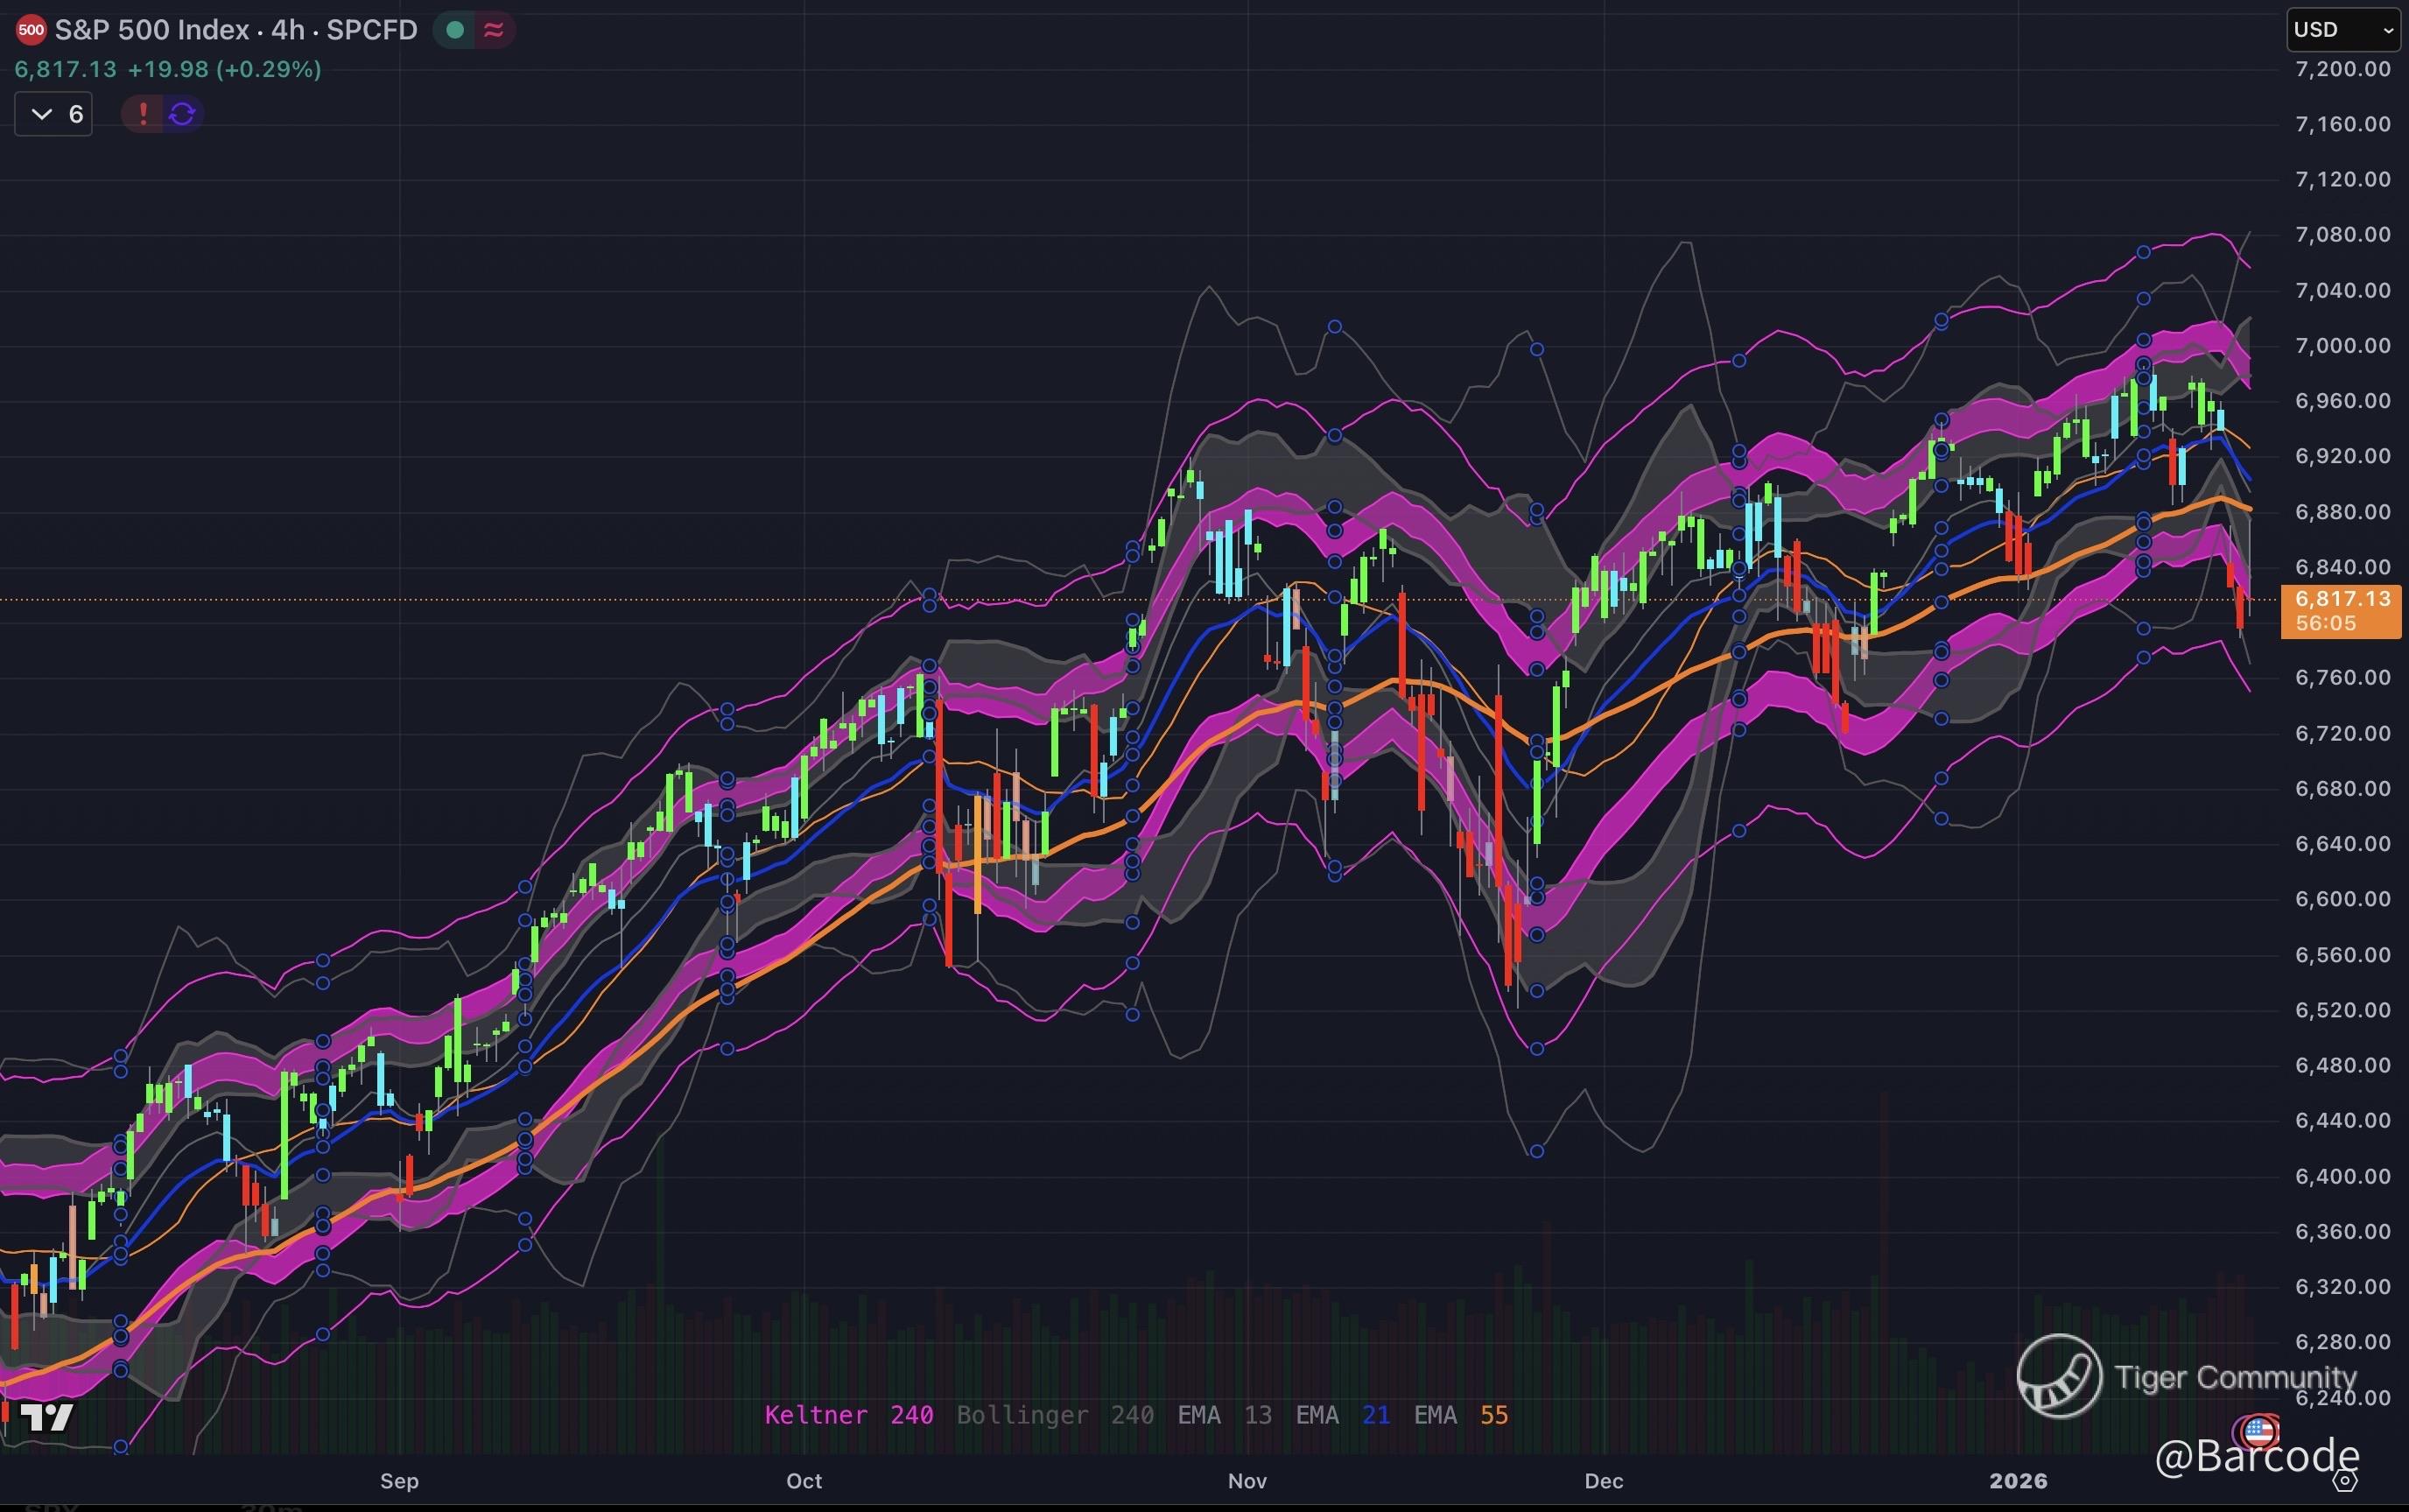The width and height of the screenshot is (2409, 1512).
Task: Open chart settings hexagon gear icon
Action: click(x=2346, y=1480)
